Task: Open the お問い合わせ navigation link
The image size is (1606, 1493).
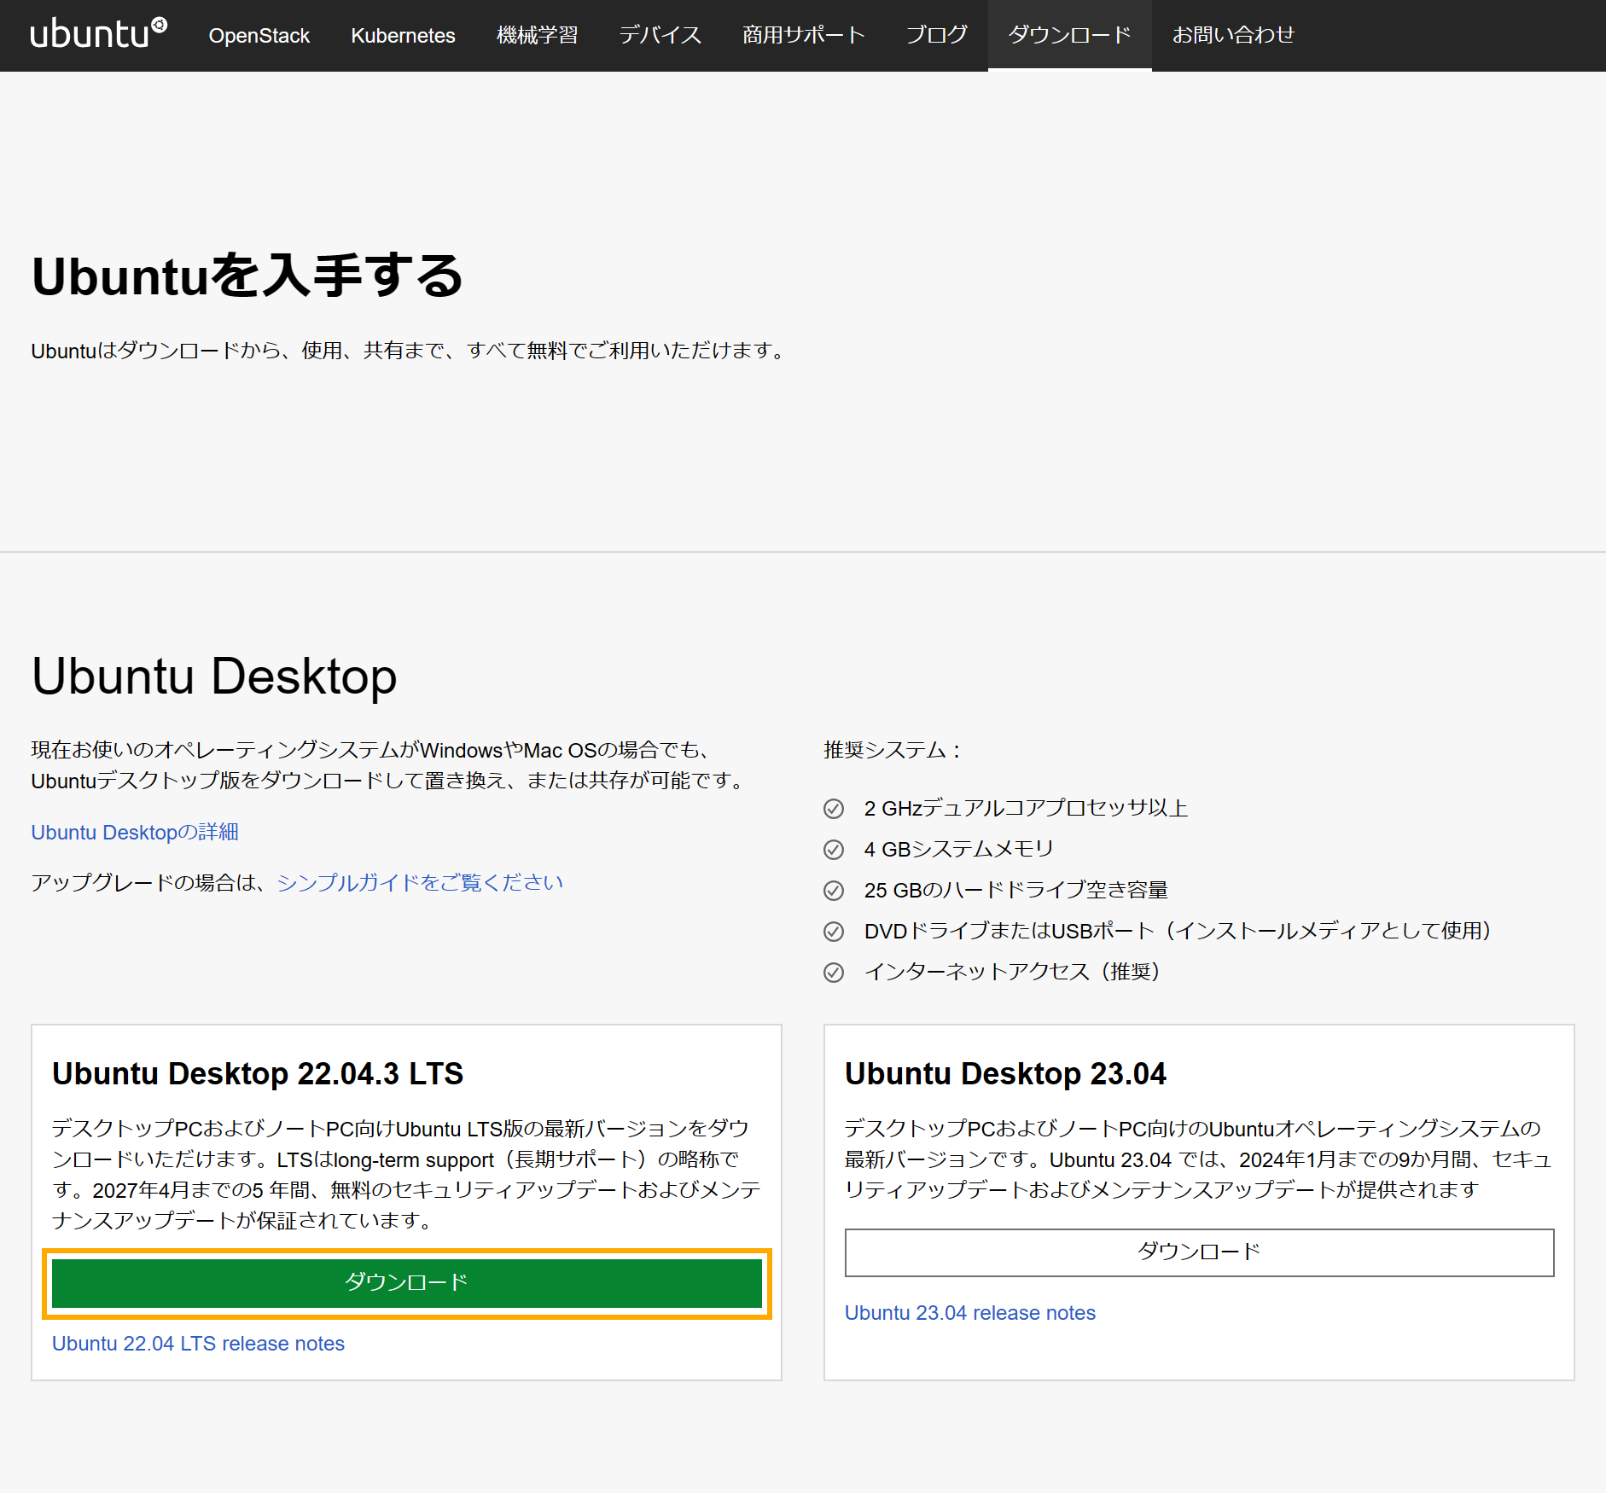Action: point(1234,35)
